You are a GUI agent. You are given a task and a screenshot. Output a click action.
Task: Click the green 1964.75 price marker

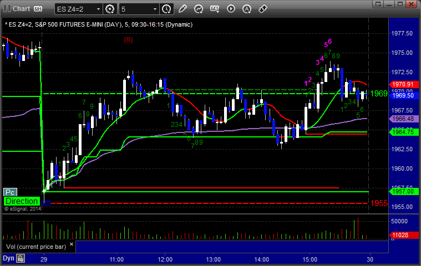404,132
